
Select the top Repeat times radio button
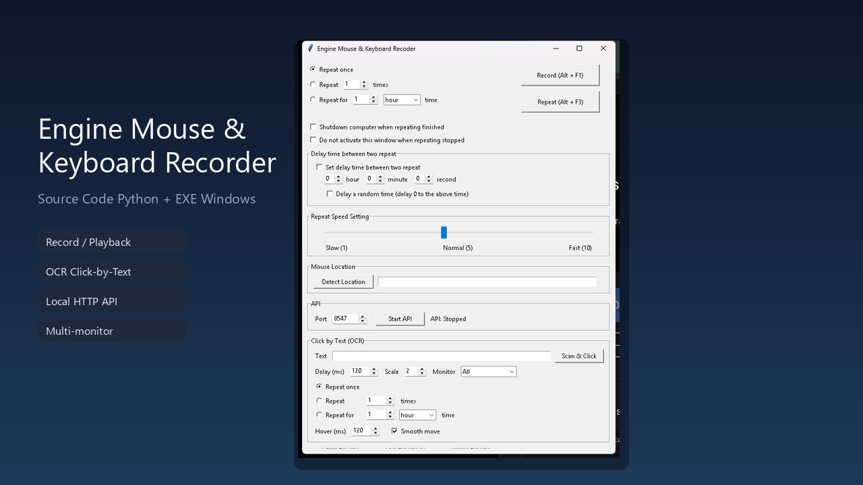pos(313,84)
